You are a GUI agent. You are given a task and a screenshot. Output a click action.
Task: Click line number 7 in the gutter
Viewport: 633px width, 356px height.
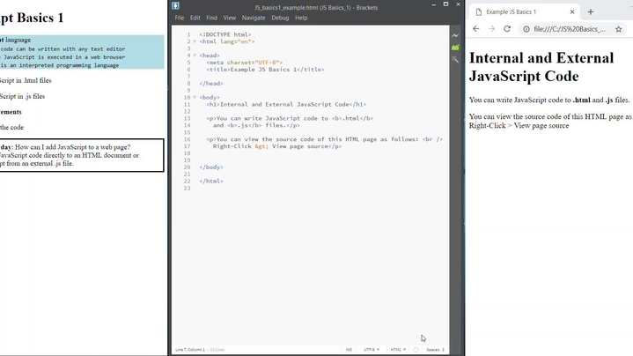click(x=188, y=77)
